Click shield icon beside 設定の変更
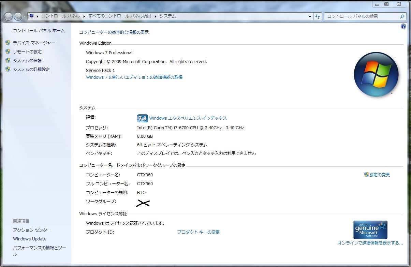The width and height of the screenshot is (411, 267). [367, 175]
